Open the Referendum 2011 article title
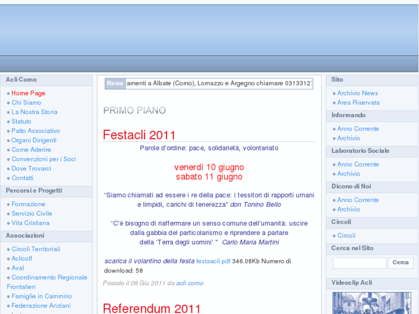The height and width of the screenshot is (314, 419). [152, 308]
